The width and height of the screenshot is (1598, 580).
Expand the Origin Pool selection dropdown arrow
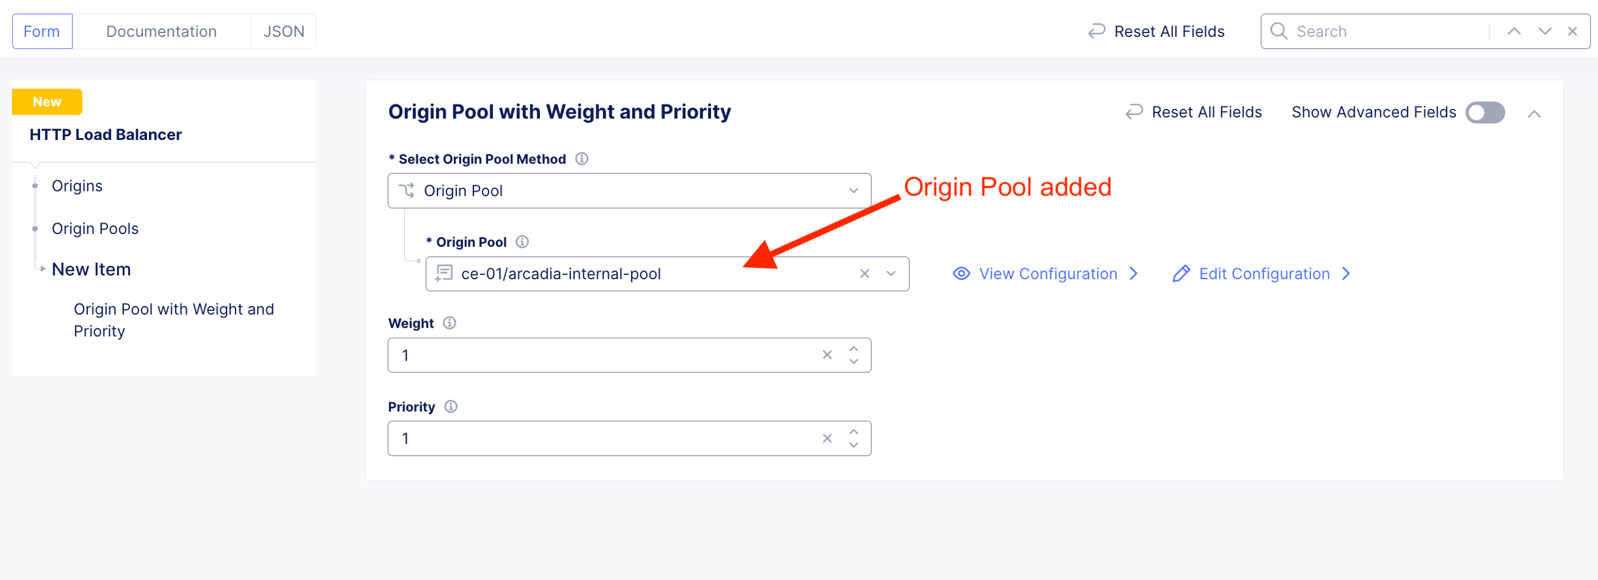[891, 273]
